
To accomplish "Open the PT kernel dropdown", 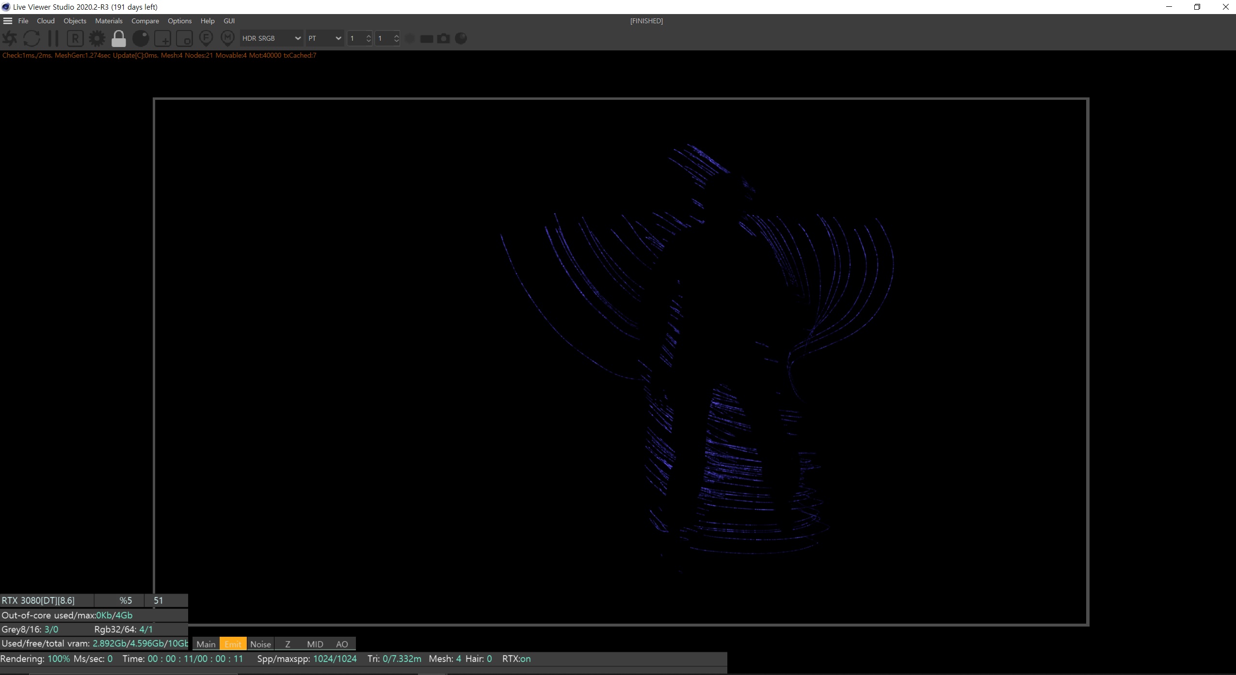I will [x=324, y=38].
